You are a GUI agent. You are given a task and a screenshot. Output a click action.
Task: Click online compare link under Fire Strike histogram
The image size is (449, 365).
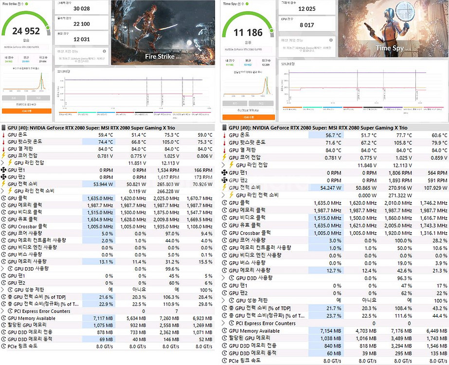pyautogui.click(x=26, y=105)
